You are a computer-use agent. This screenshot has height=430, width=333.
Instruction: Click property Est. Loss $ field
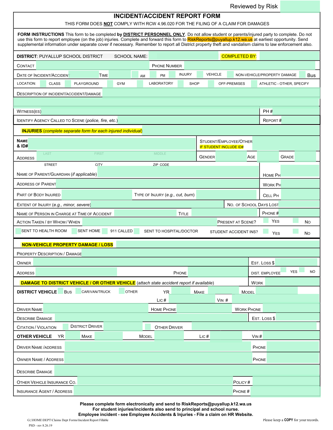(x=296, y=262)
